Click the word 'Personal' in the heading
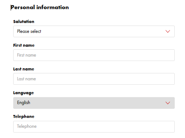Viewport: 185px width, 138px height. [x=23, y=7]
